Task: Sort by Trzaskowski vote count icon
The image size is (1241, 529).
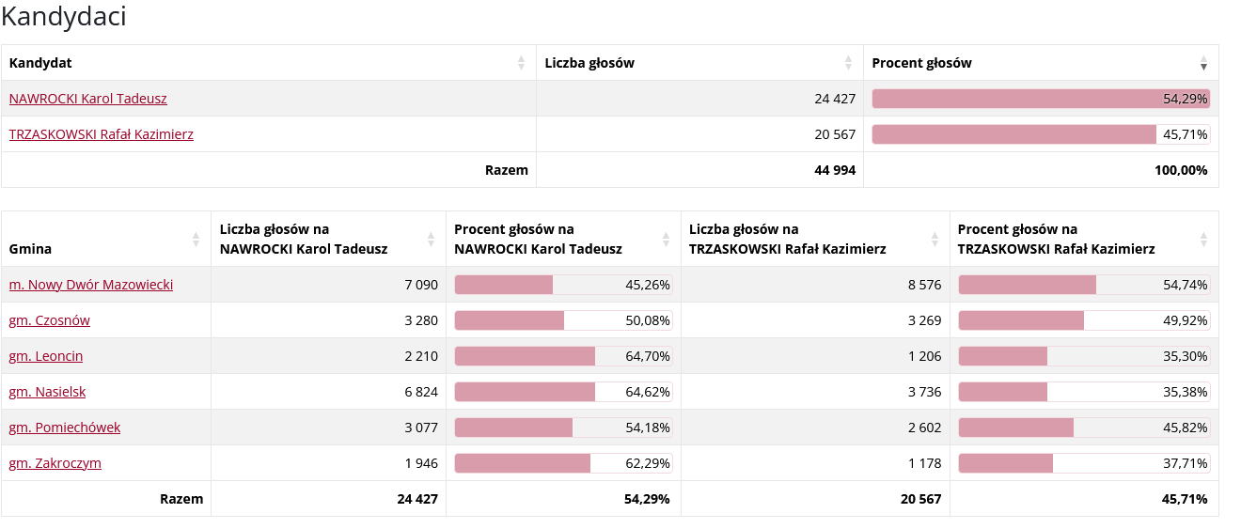Action: [935, 240]
